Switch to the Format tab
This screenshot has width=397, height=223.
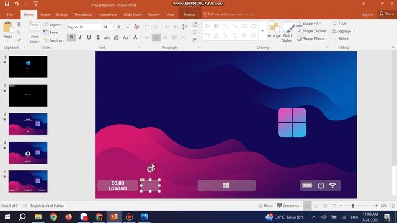[189, 15]
